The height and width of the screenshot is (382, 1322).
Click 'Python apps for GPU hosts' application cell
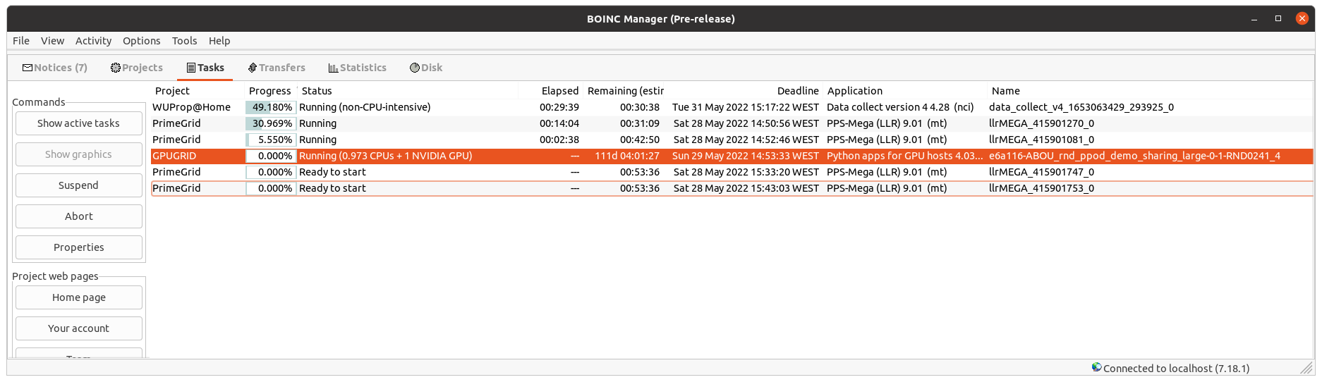point(904,156)
